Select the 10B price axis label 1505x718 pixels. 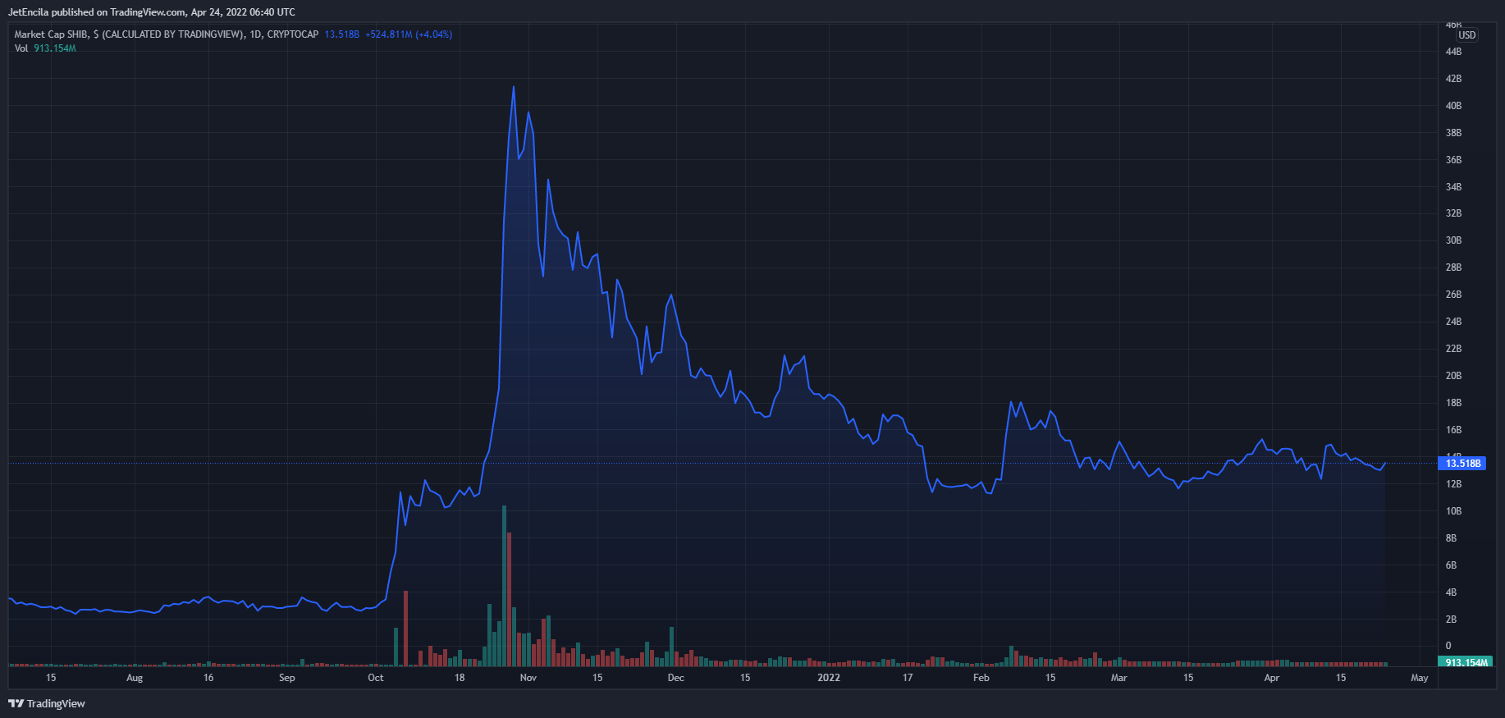(x=1453, y=511)
